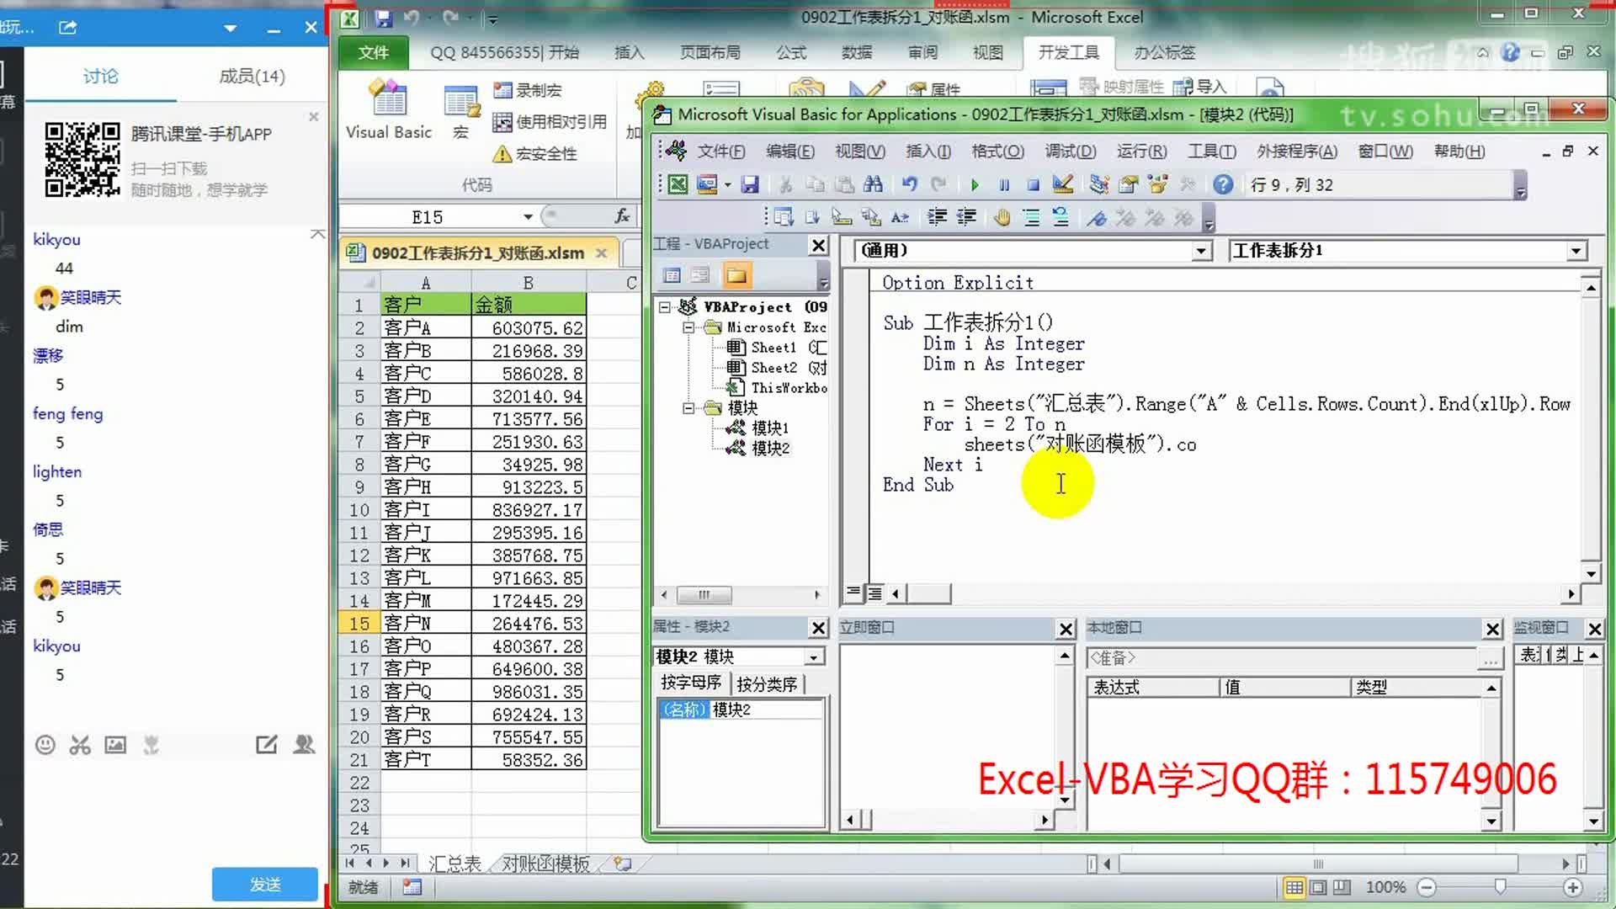Screen dimensions: 1616x909
Task: Select the 公式 ribbon tab
Action: click(791, 52)
